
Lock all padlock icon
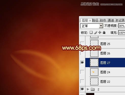104,32
